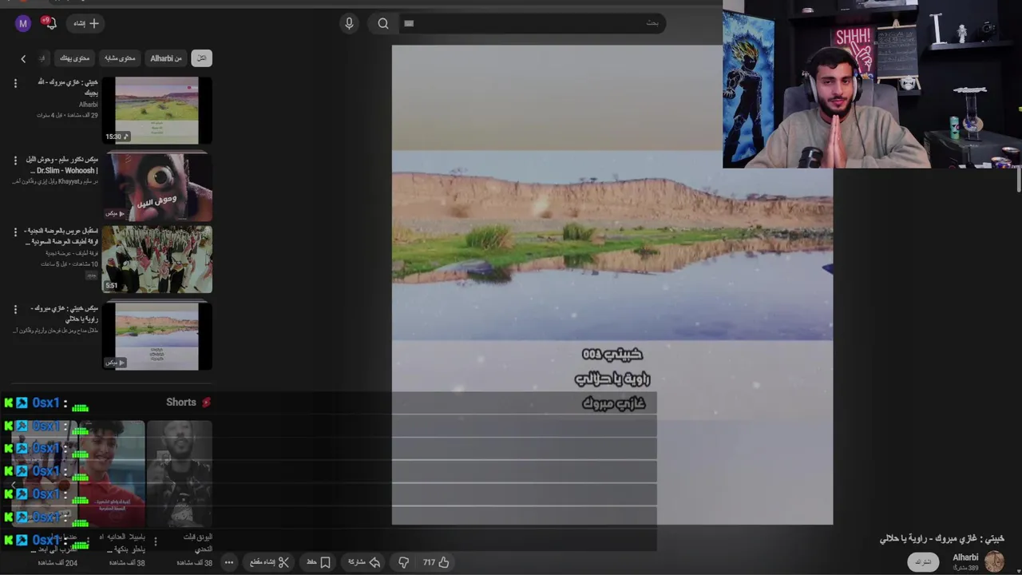Select the 'من Alharbi' filter chip

click(166, 57)
